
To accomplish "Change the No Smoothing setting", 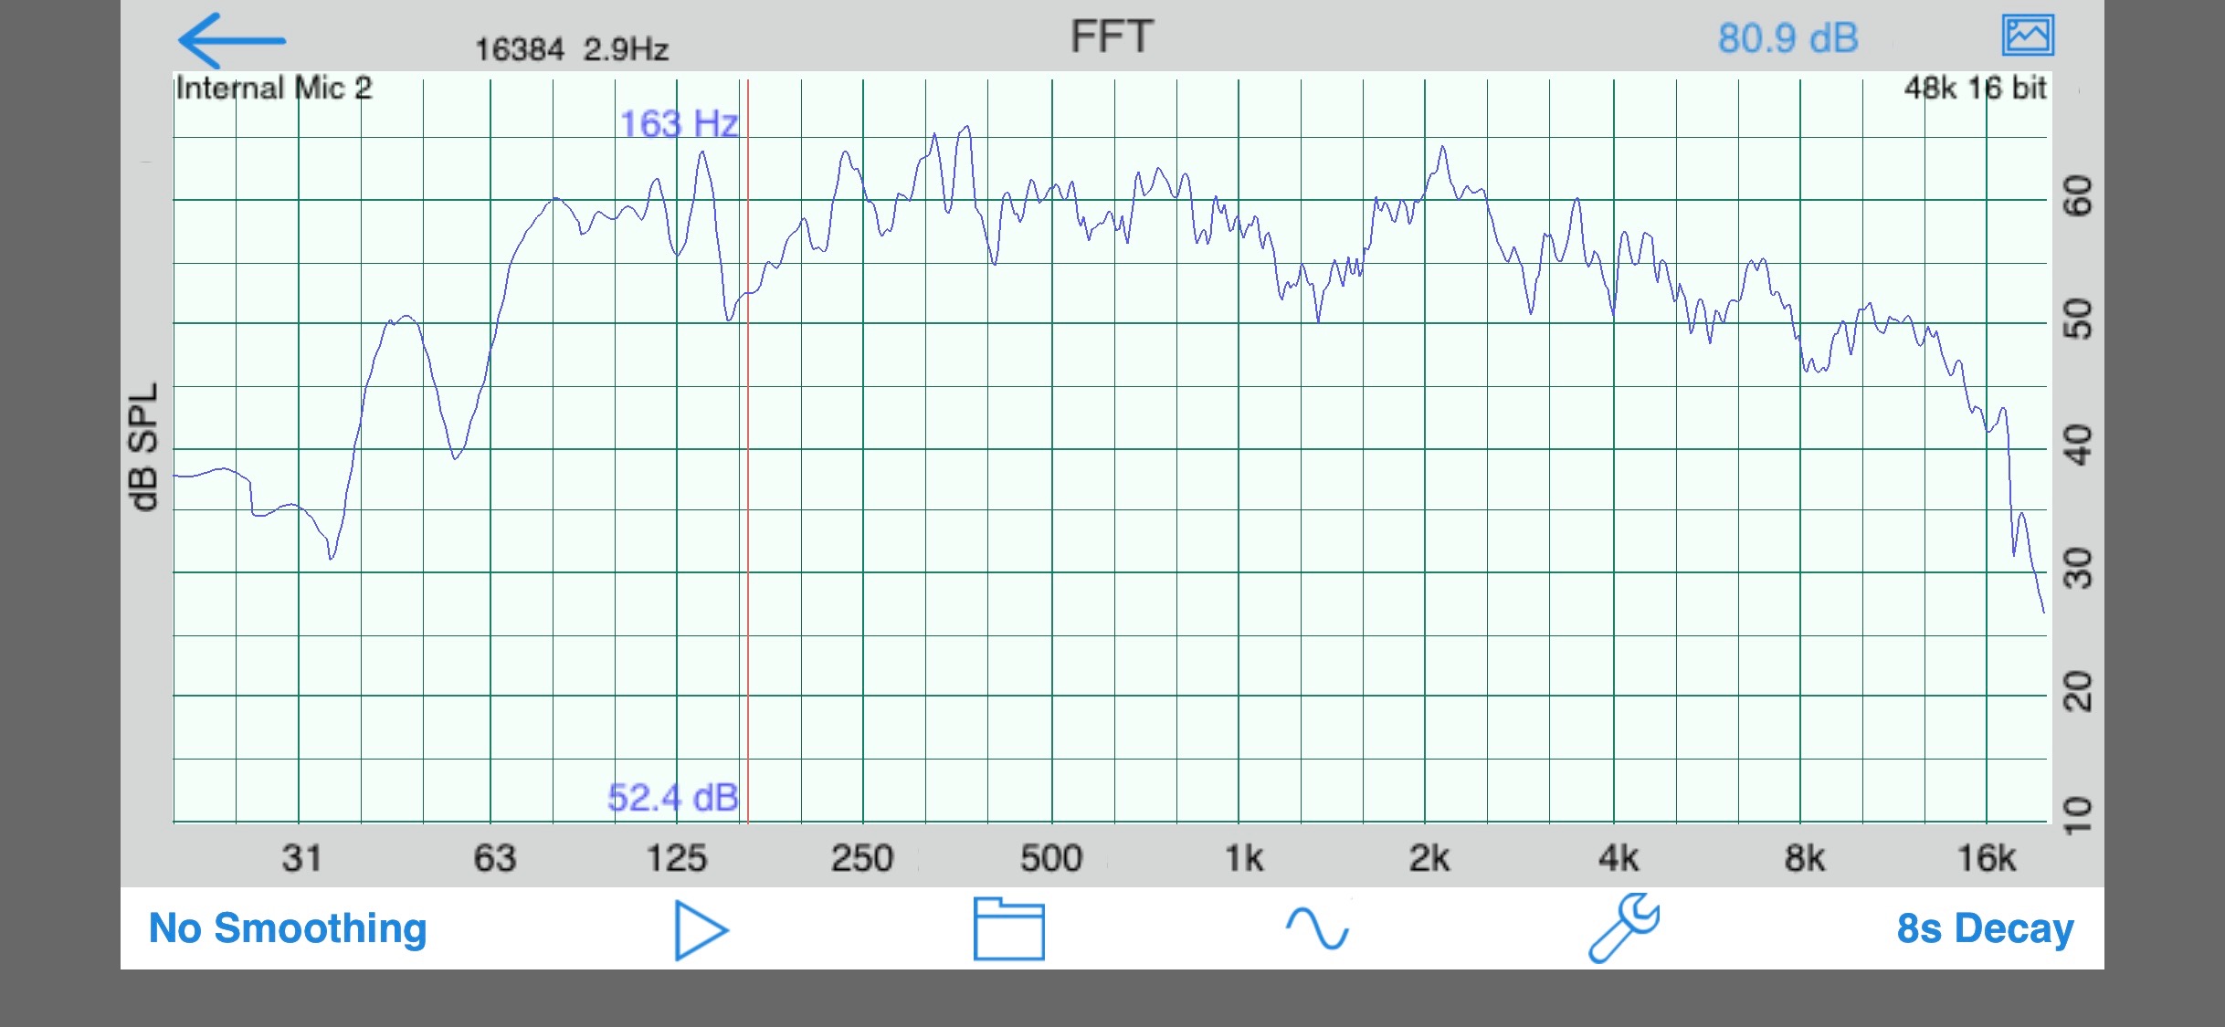I will (288, 928).
